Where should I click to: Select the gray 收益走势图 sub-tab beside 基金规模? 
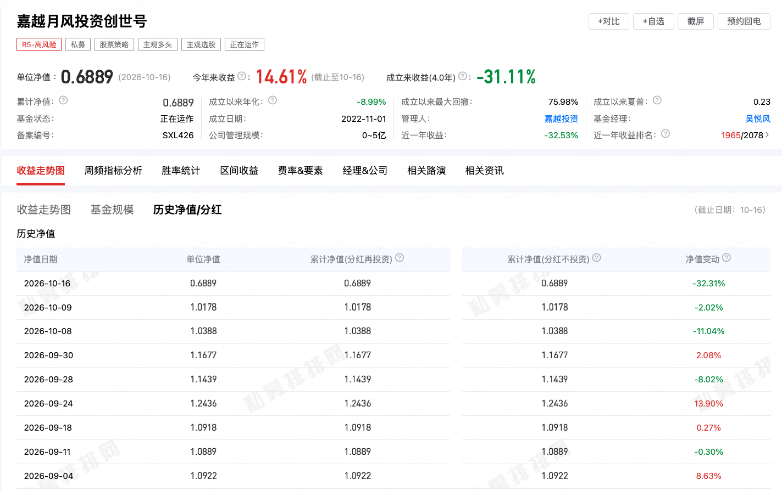44,210
